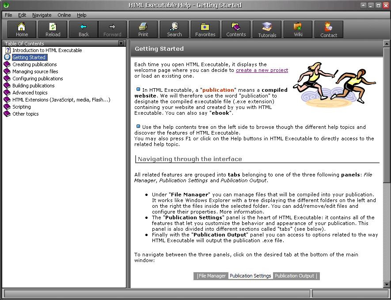This screenshot has width=391, height=300.
Task: Open the 'Creating publications' topic
Action: click(x=34, y=64)
